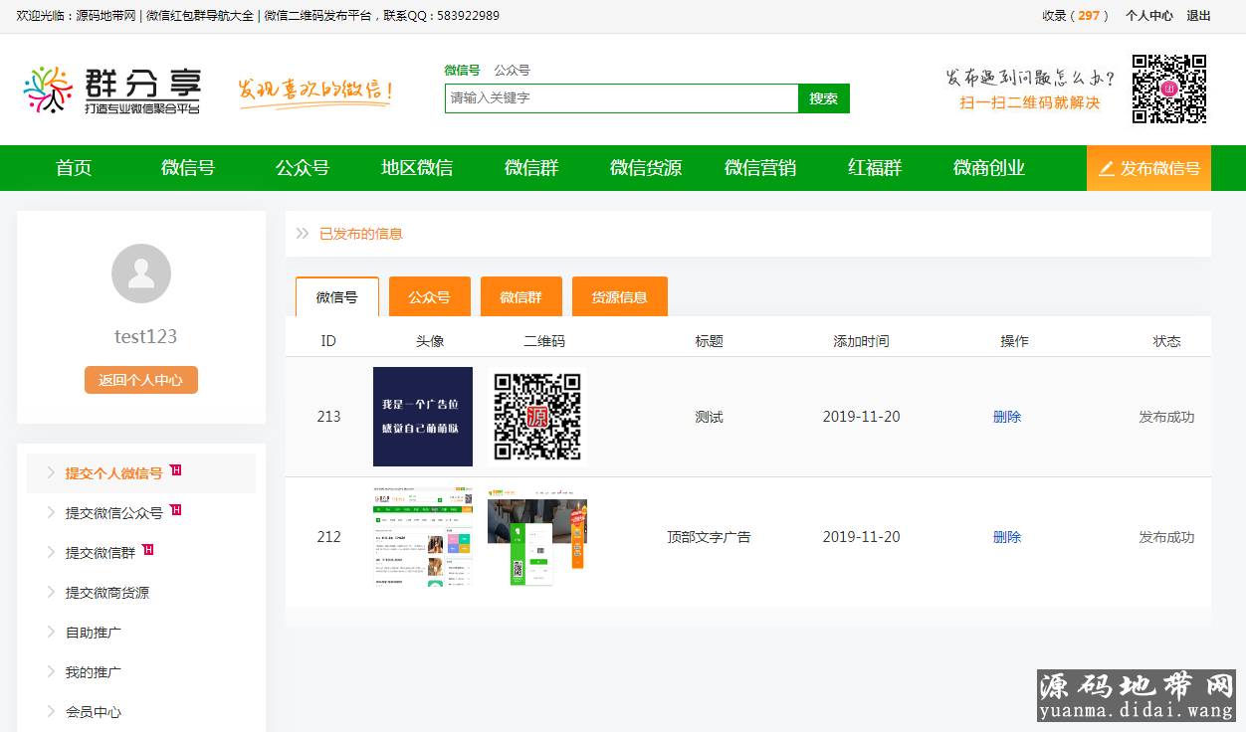Open 地区微信 in the navigation bar
This screenshot has height=732, width=1246.
click(x=417, y=168)
